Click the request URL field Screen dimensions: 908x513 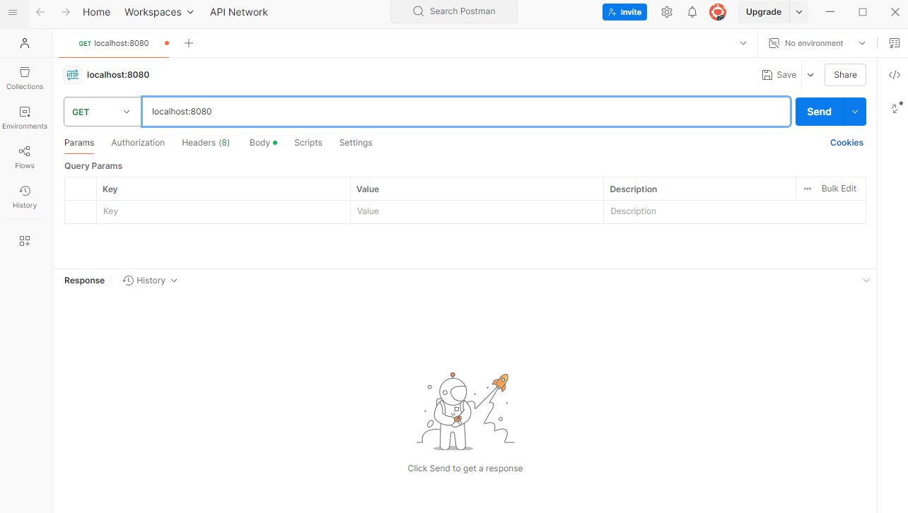pos(466,112)
